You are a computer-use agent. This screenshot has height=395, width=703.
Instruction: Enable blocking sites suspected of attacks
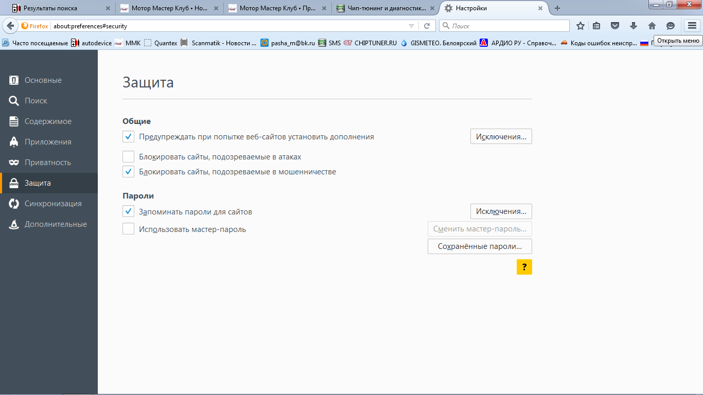click(128, 156)
